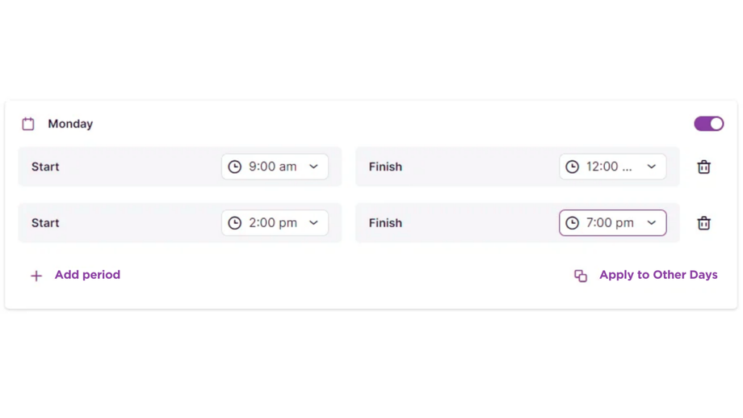The width and height of the screenshot is (743, 418).
Task: Click the 7:00 pm time value
Action: point(610,223)
